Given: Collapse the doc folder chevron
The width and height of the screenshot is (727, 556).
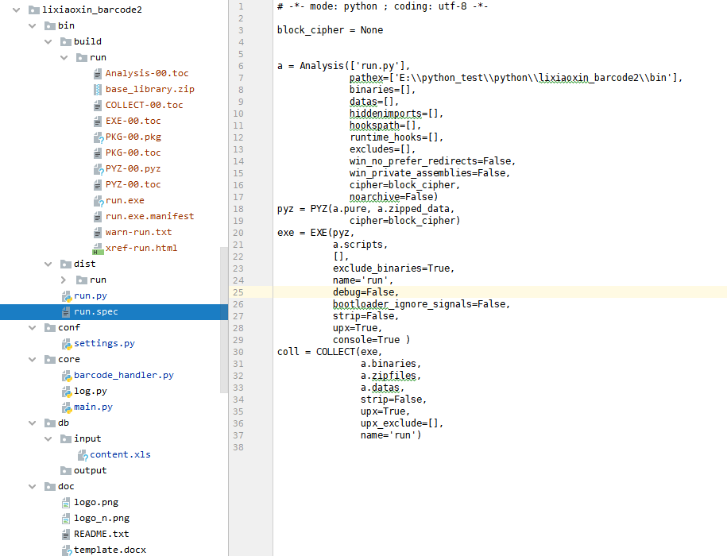Looking at the screenshot, I should pos(33,486).
